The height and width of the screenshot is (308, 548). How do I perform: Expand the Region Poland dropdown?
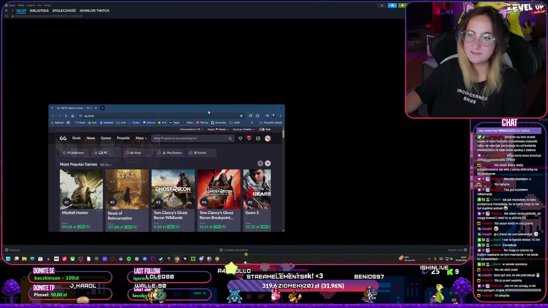218,129
